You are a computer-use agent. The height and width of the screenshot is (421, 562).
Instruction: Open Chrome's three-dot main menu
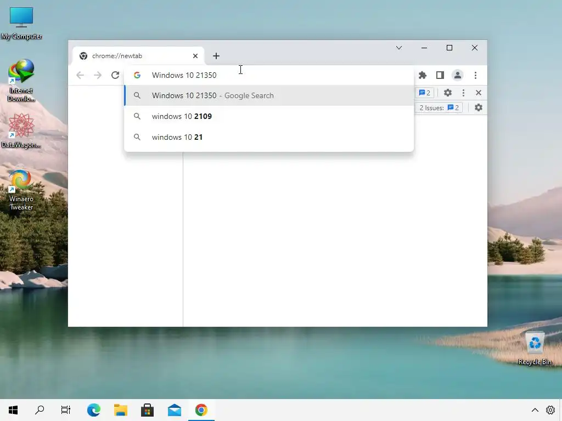point(476,75)
